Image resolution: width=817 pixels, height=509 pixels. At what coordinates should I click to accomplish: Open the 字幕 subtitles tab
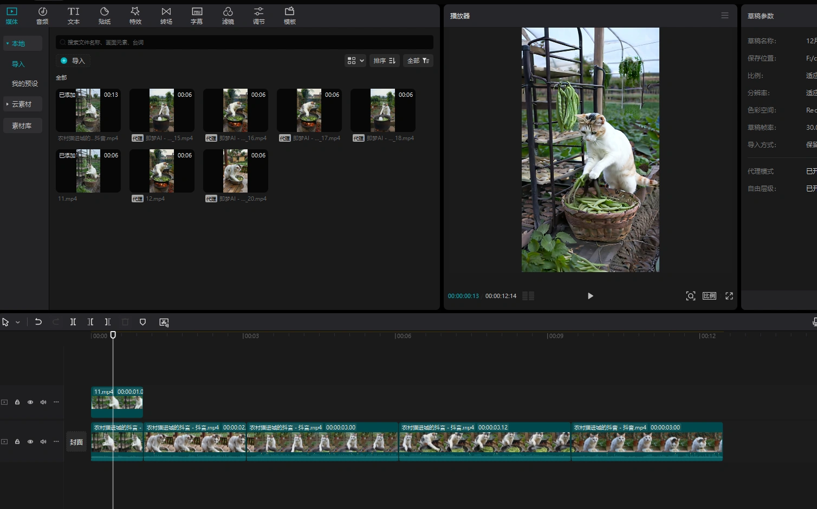(197, 16)
